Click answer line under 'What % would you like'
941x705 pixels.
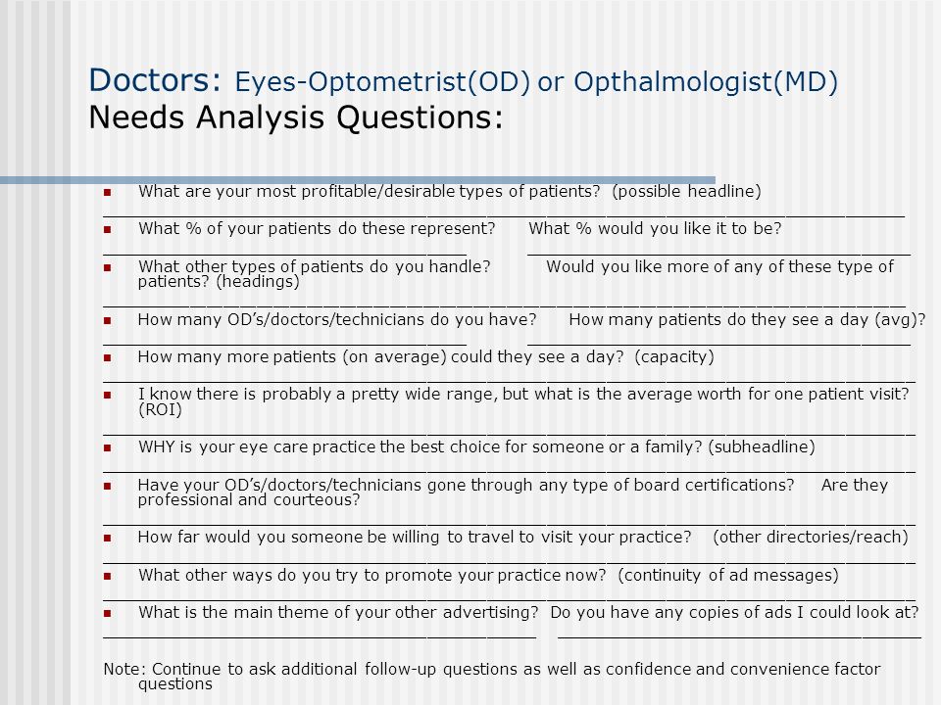[718, 255]
